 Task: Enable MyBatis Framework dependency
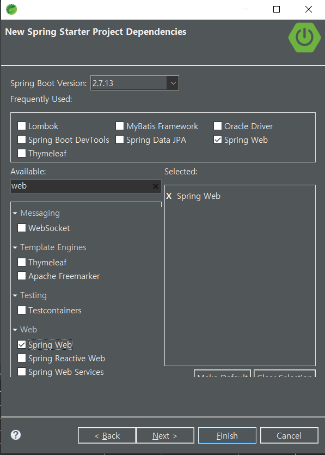pos(120,126)
